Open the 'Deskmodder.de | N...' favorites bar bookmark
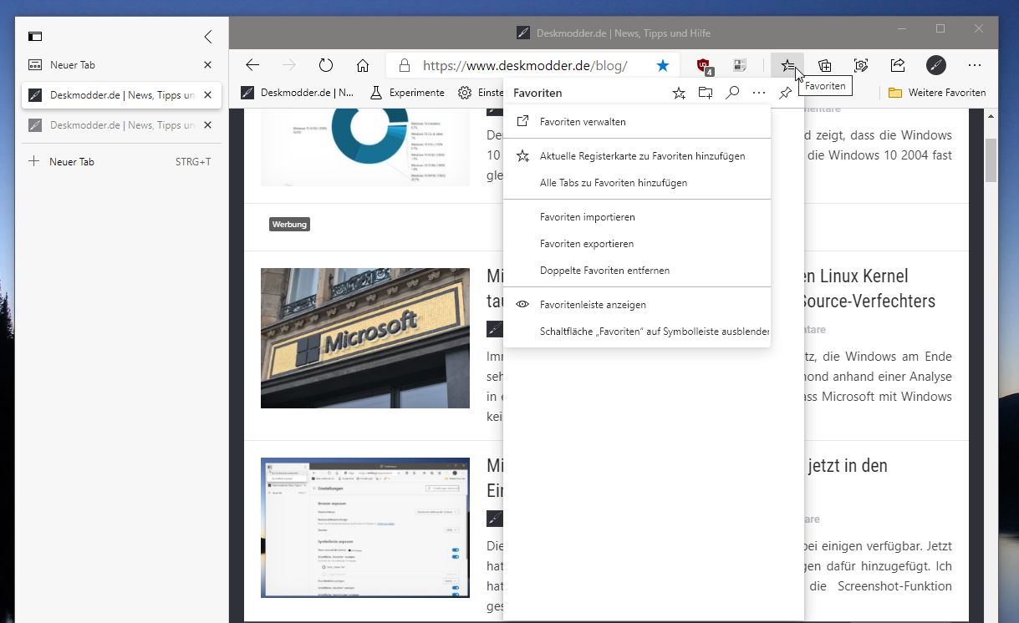 pyautogui.click(x=298, y=93)
